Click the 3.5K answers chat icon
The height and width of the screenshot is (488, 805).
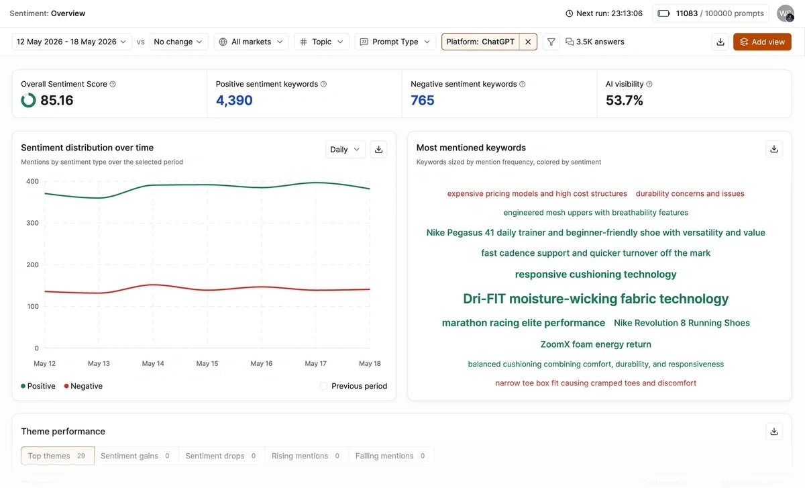[570, 42]
